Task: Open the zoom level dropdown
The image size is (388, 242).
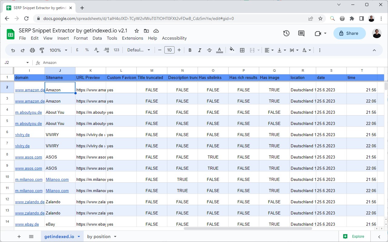Action: tap(59, 50)
